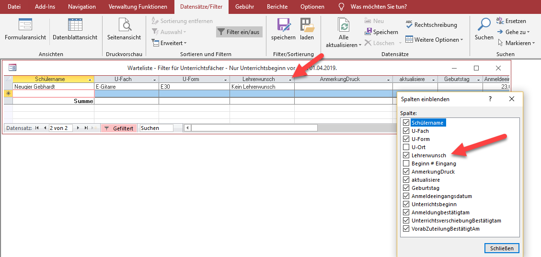Open Formularansicht view icon
This screenshot has height=257, width=541.
click(x=25, y=25)
